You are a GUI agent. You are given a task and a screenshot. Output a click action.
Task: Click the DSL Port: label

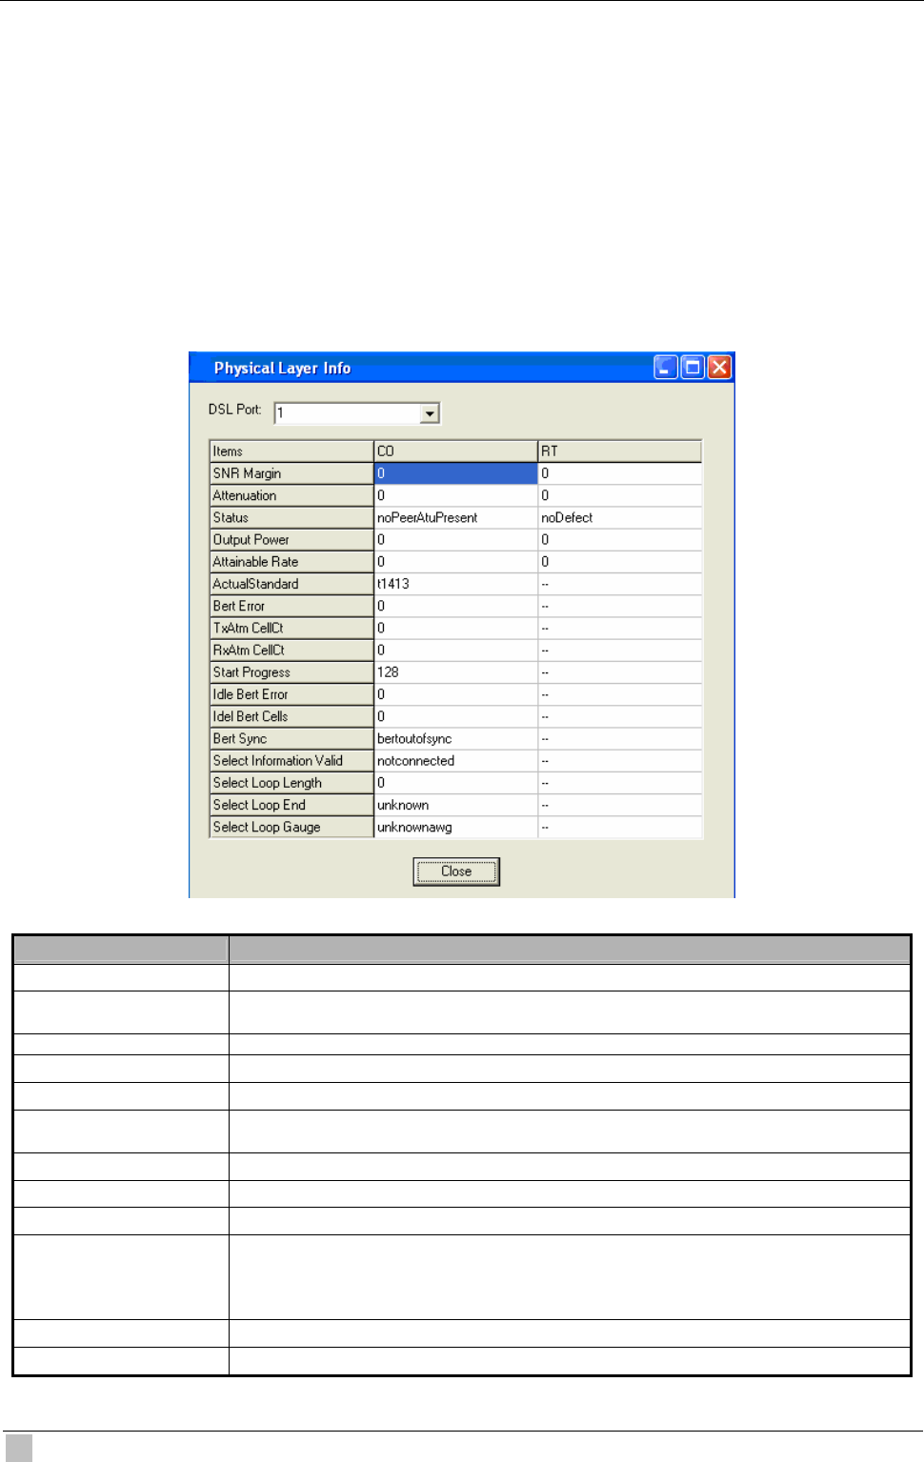pos(234,410)
